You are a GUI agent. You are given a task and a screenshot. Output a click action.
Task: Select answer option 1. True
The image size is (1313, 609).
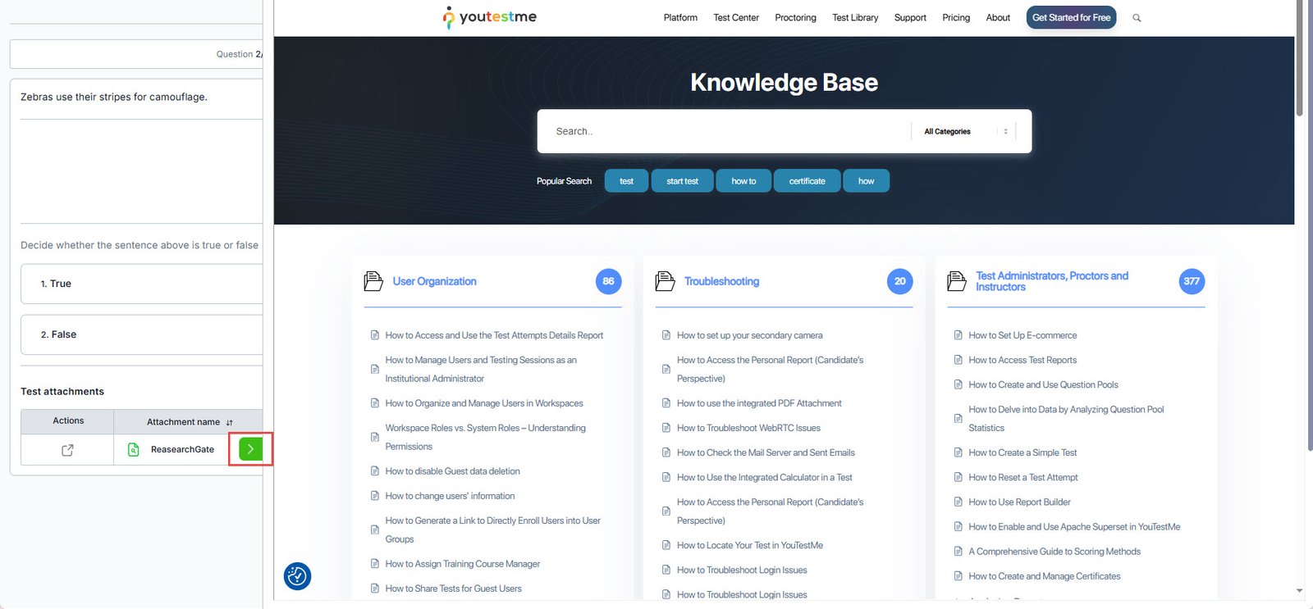tap(141, 284)
